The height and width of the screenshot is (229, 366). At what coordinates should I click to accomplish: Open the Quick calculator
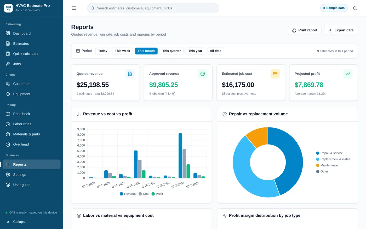[x=31, y=54]
